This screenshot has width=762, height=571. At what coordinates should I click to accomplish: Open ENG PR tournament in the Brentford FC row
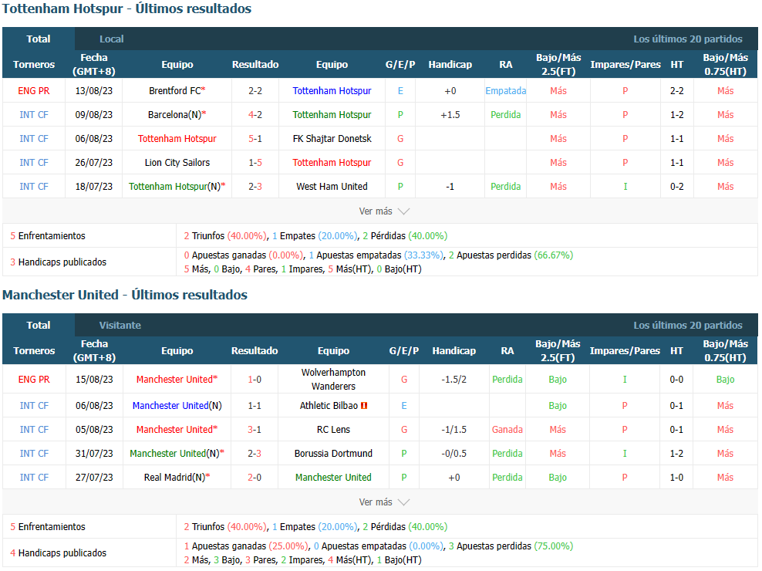33,91
